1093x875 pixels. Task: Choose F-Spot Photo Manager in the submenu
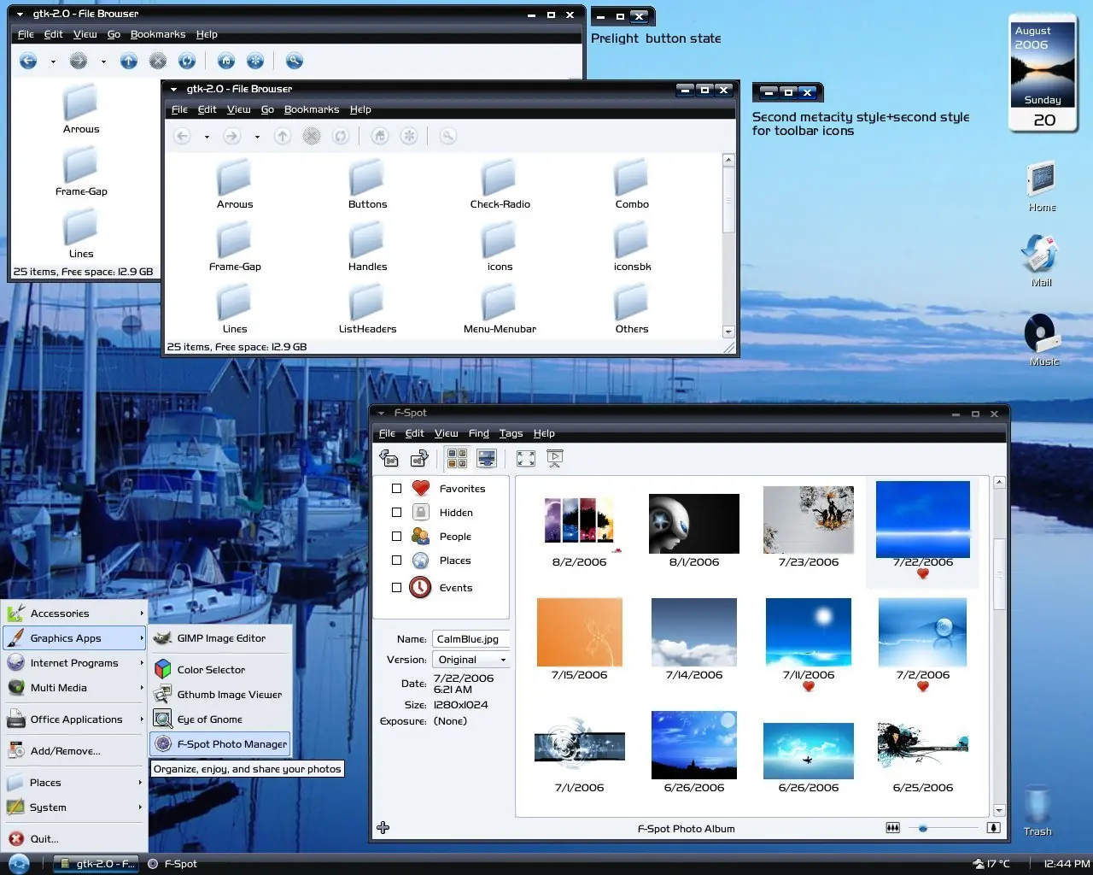click(220, 744)
